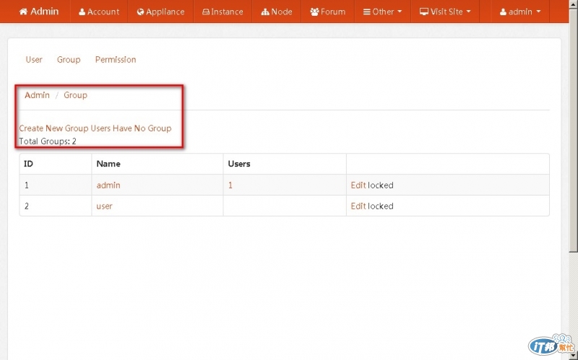This screenshot has width=578, height=360.
Task: Click the ID column header
Action: [x=28, y=164]
